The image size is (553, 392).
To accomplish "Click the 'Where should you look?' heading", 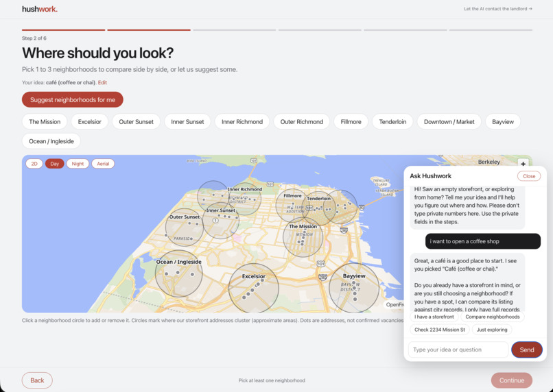I will pos(97,53).
